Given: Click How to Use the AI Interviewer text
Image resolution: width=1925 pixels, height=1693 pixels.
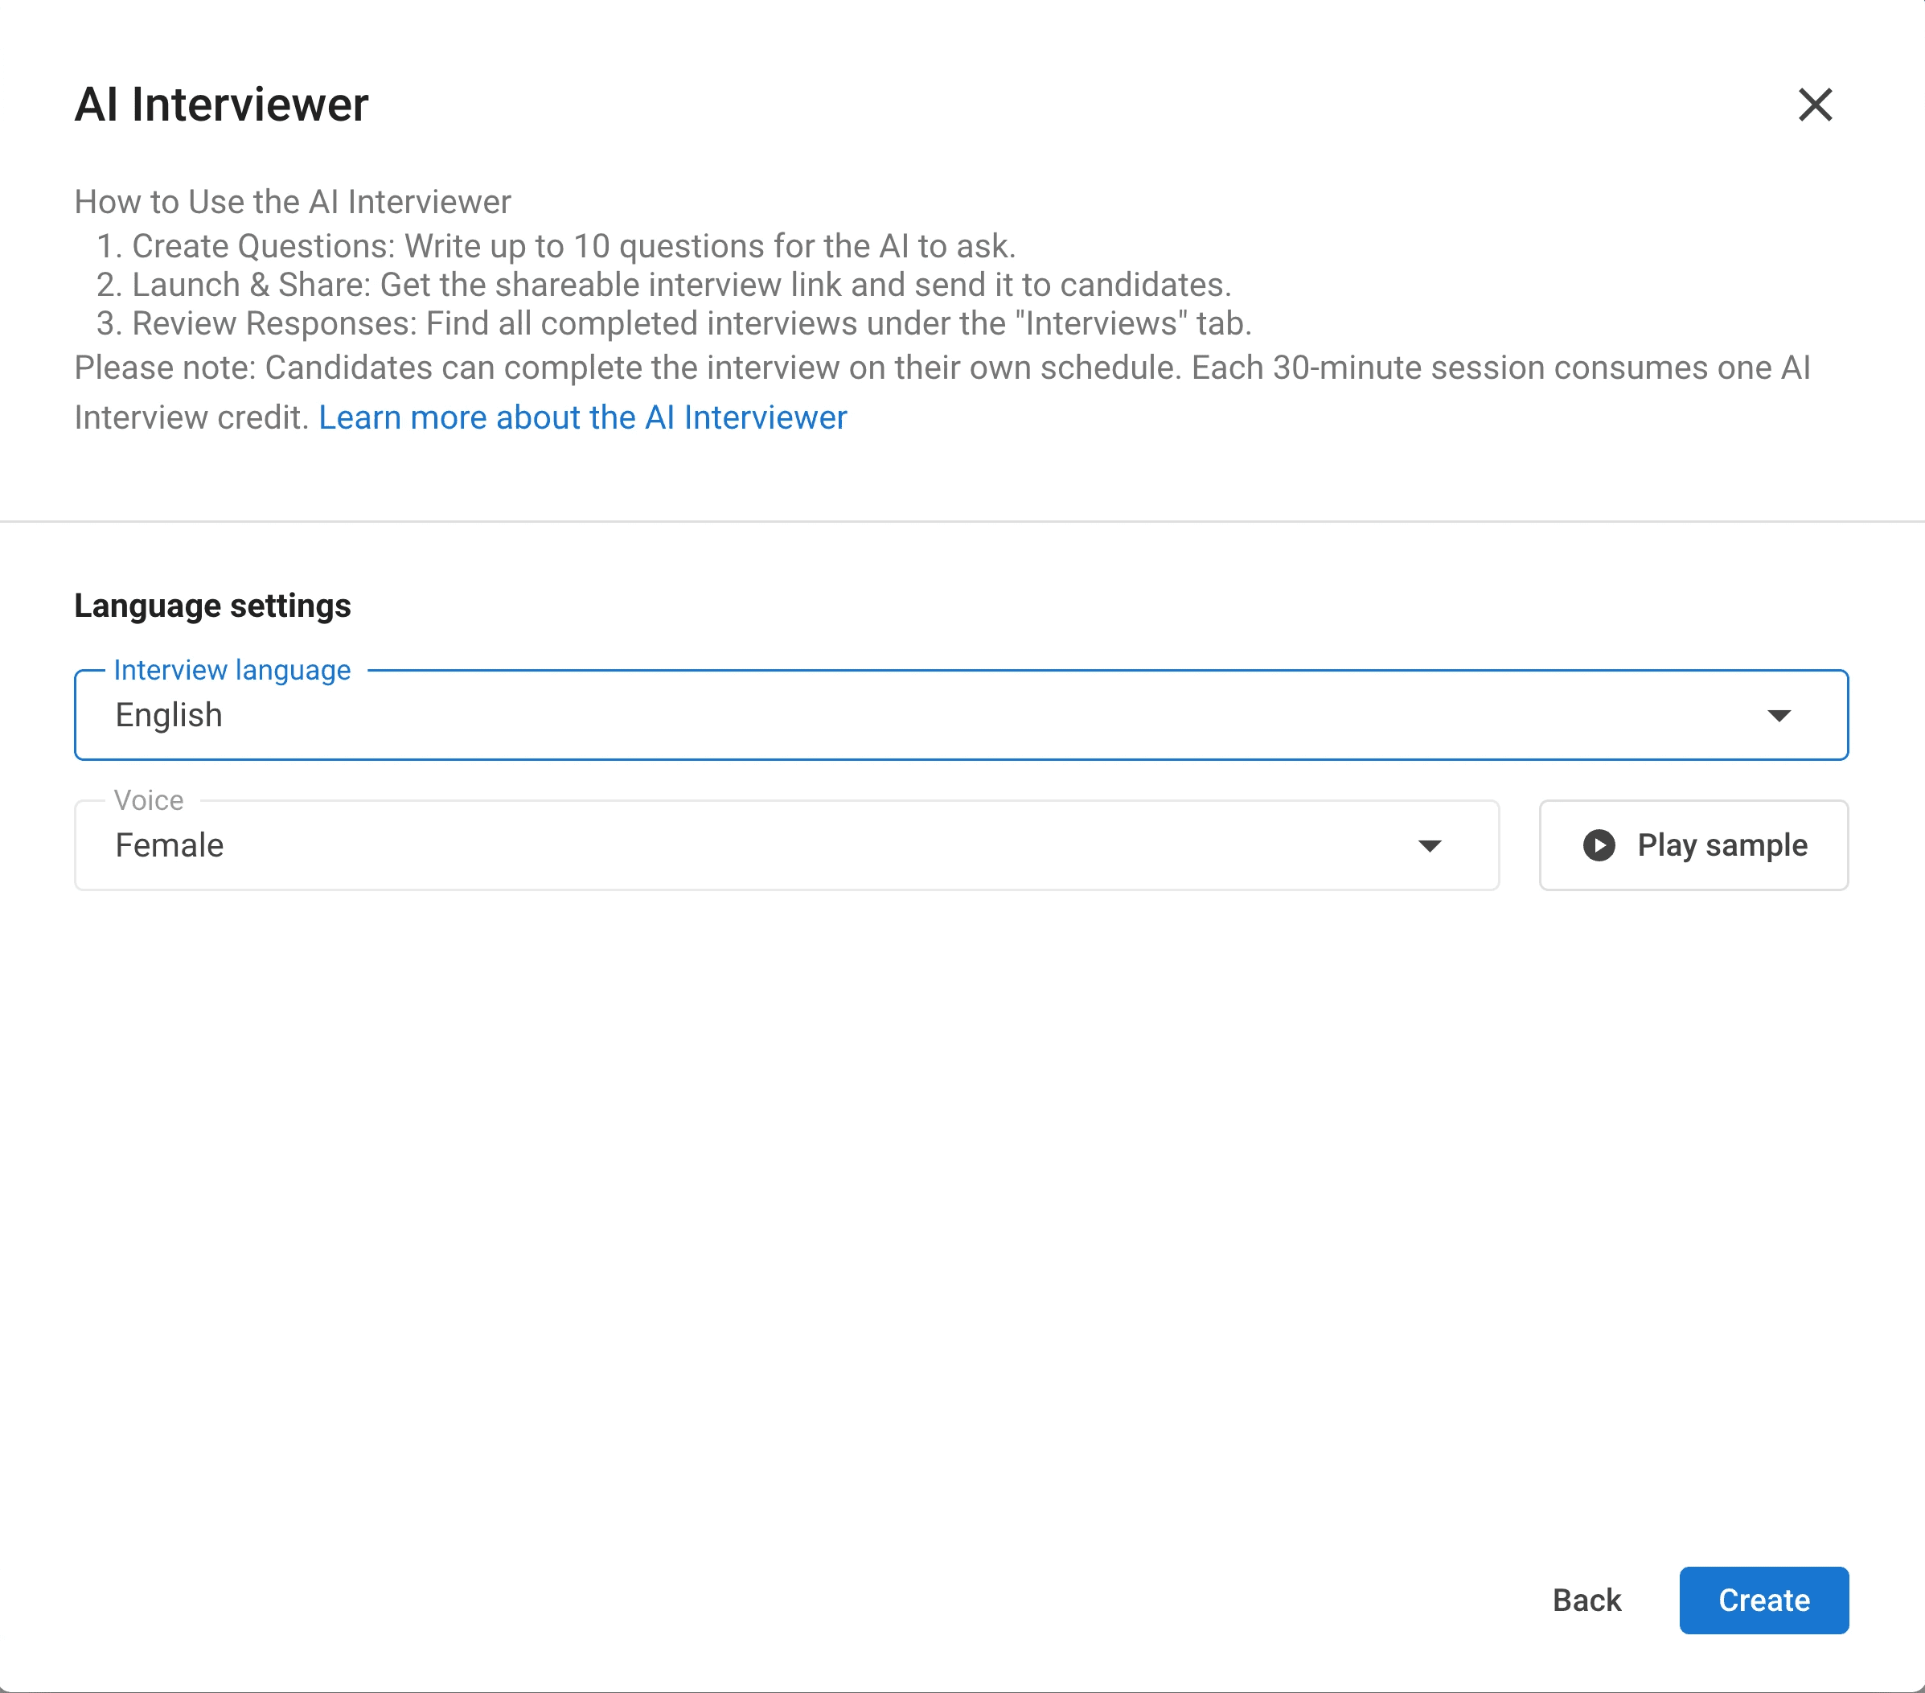Looking at the screenshot, I should tap(293, 202).
